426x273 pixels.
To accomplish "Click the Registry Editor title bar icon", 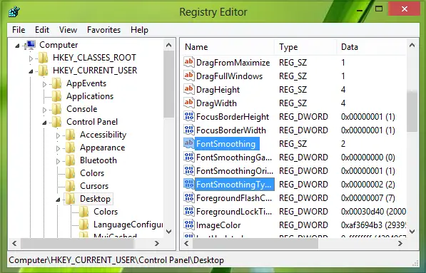I will coord(14,11).
